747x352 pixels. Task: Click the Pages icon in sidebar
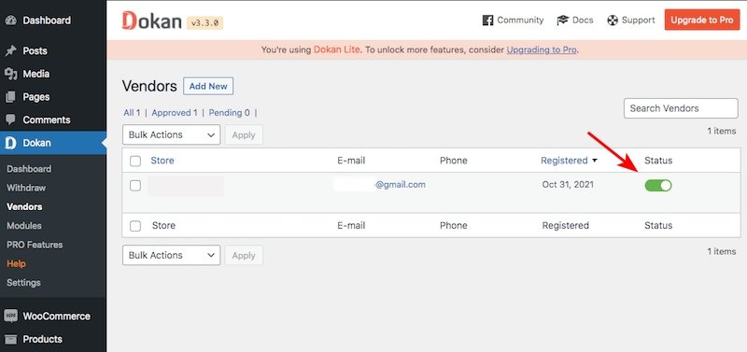[10, 97]
